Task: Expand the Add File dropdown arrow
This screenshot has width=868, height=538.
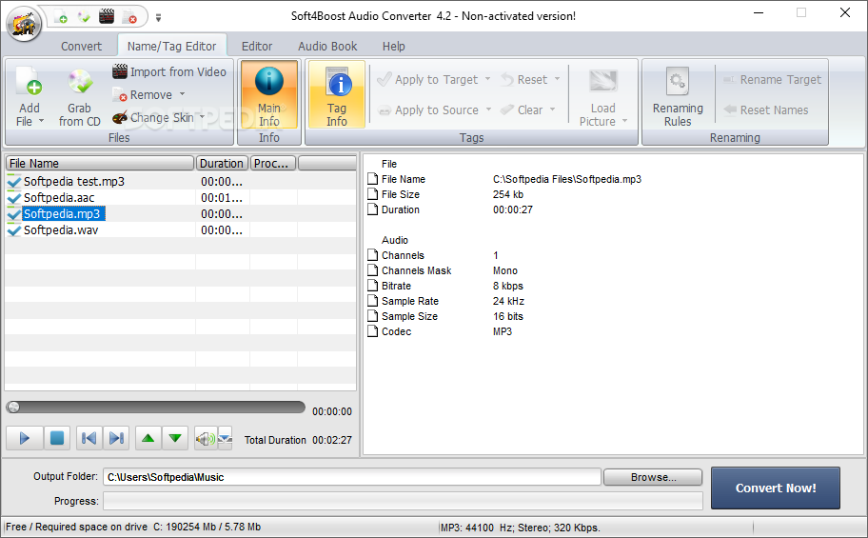Action: tap(41, 121)
